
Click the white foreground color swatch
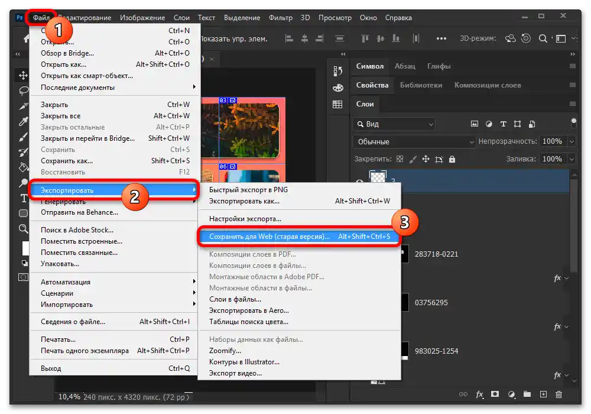click(x=25, y=247)
